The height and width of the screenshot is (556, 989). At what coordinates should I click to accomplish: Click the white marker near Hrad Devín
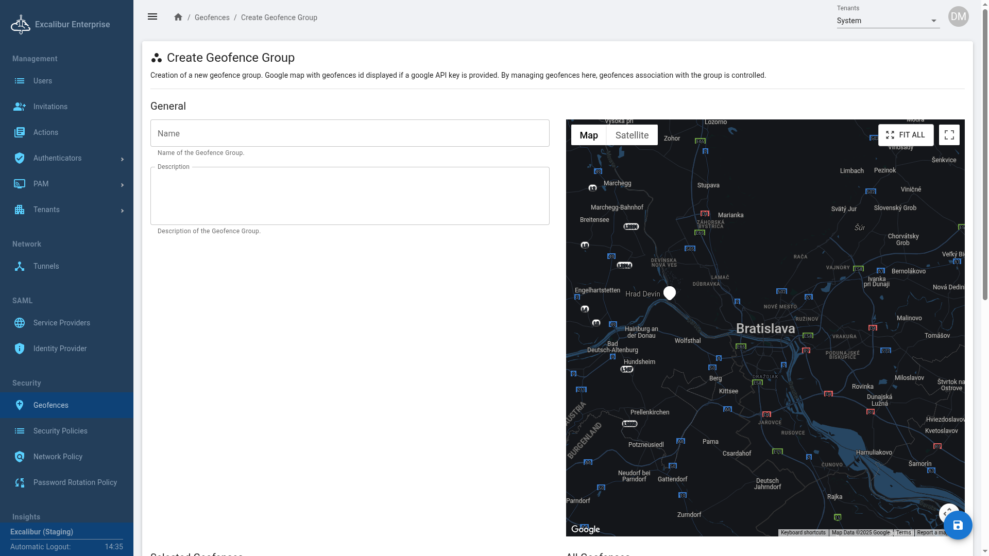[x=669, y=293]
